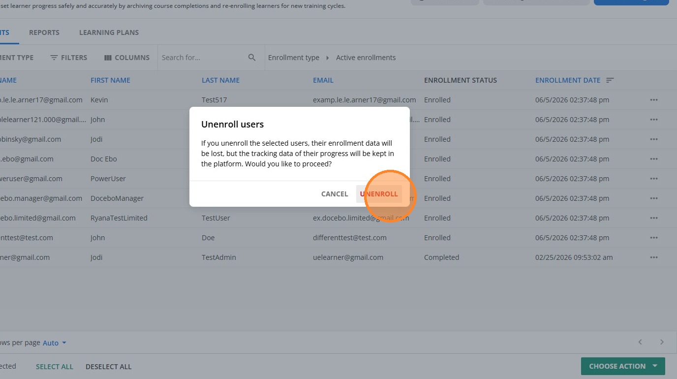Sort by Enrollment Date column header
This screenshot has width=677, height=379.
[x=568, y=80]
